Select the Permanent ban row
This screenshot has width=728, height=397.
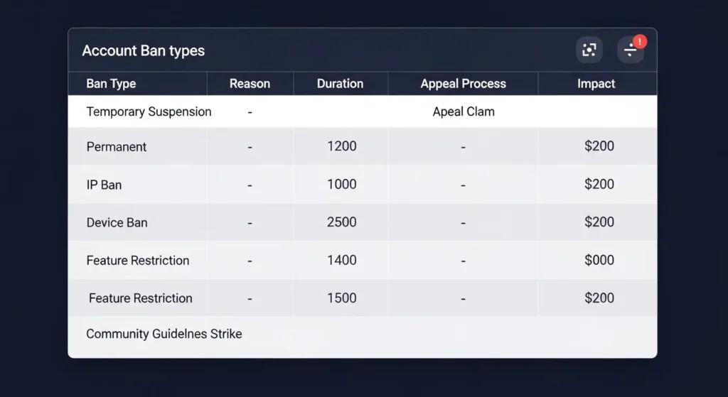117,147
